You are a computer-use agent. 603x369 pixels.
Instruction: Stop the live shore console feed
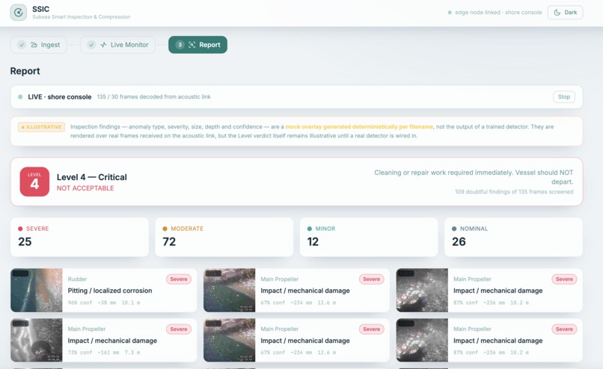pyautogui.click(x=564, y=97)
